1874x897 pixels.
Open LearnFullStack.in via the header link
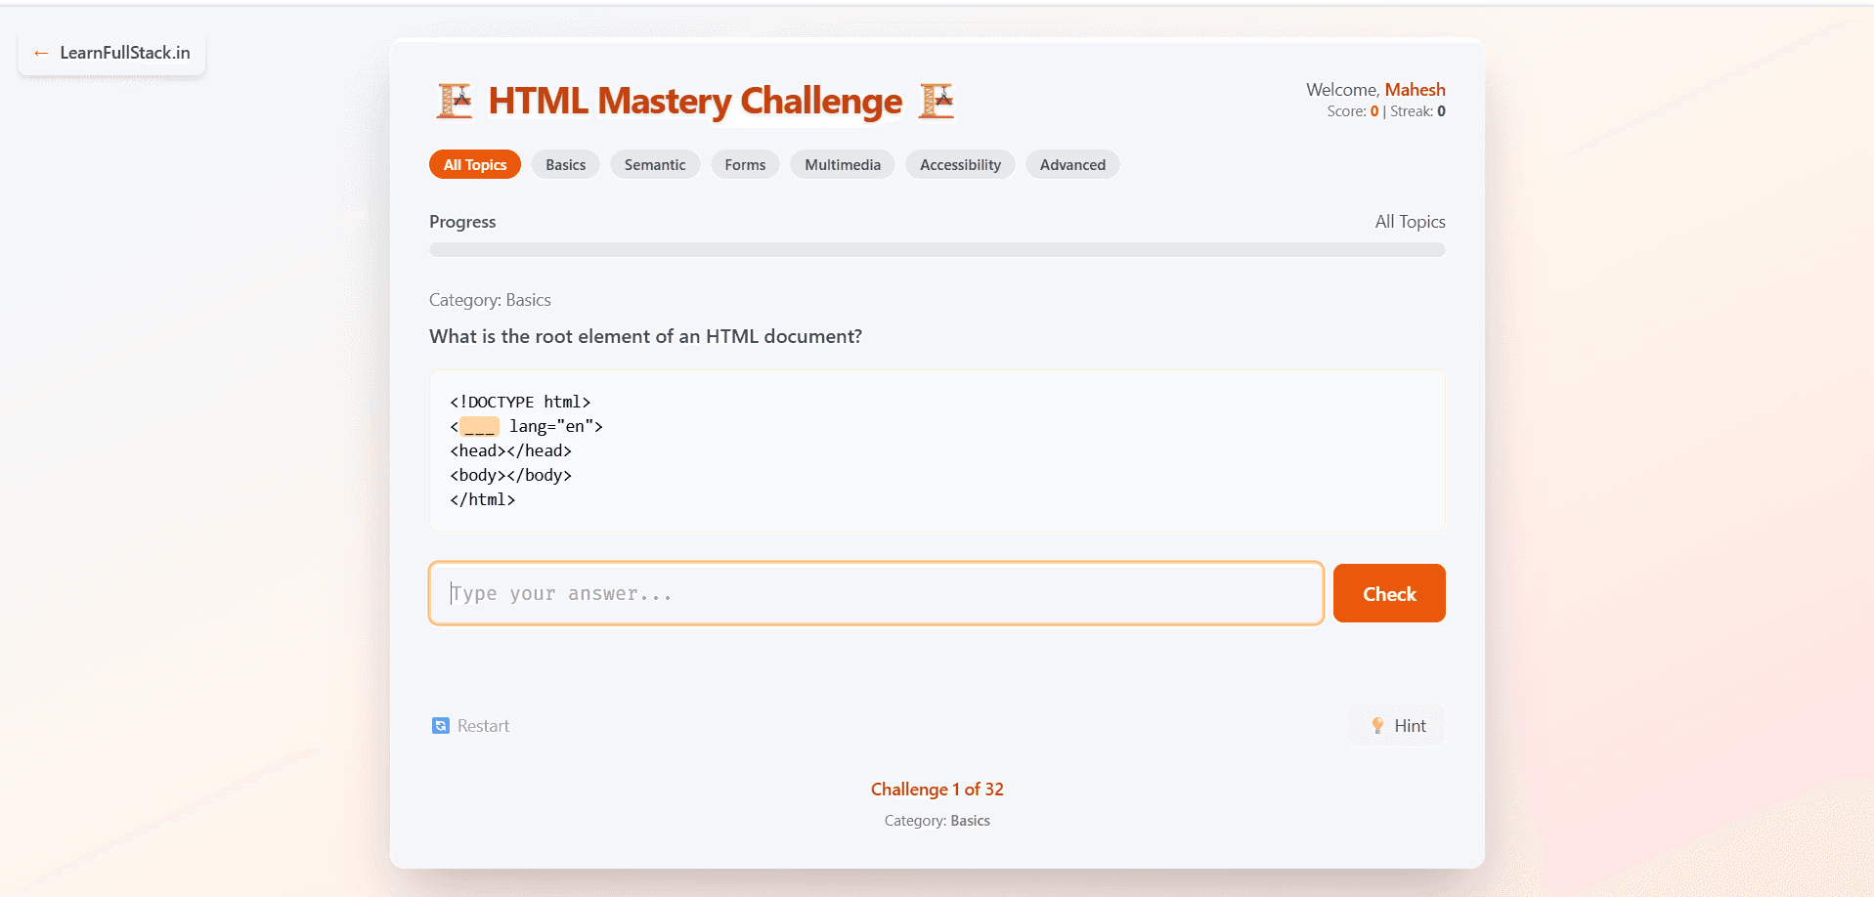point(123,53)
